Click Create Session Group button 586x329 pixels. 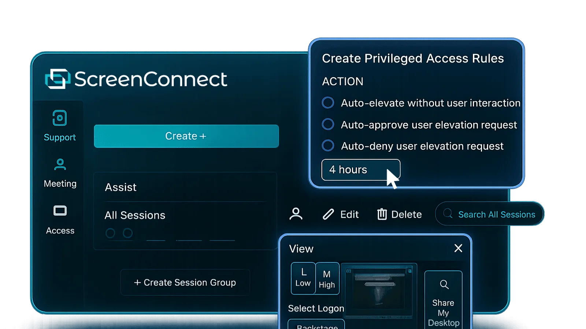(x=185, y=282)
